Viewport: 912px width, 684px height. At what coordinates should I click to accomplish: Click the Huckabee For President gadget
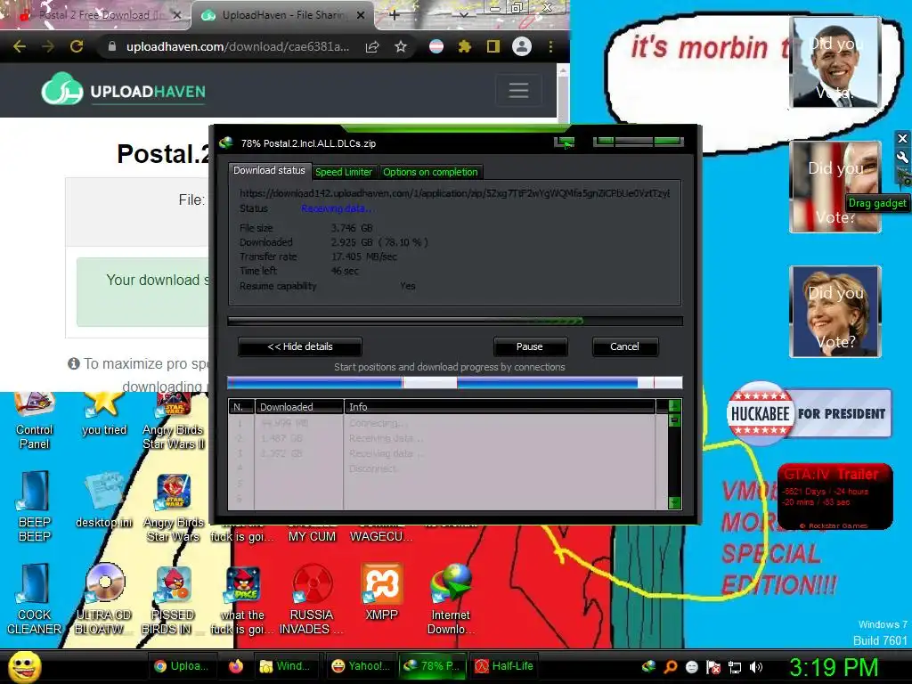click(809, 413)
